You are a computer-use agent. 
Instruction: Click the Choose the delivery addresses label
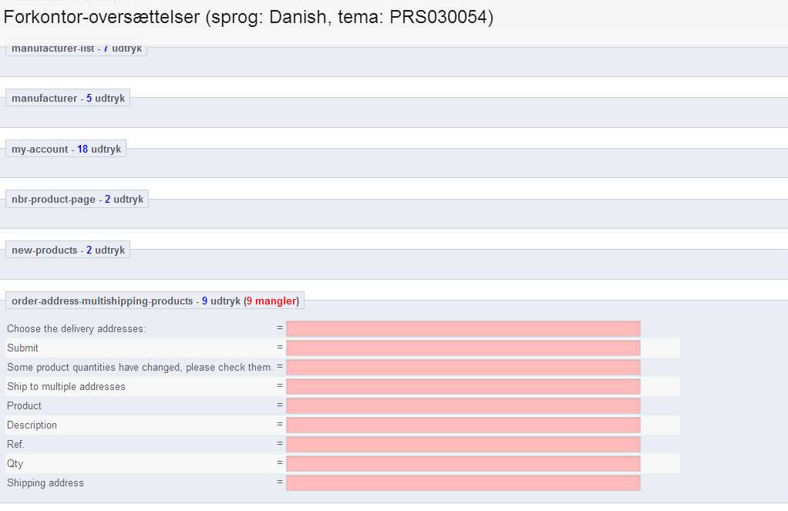pyautogui.click(x=76, y=328)
